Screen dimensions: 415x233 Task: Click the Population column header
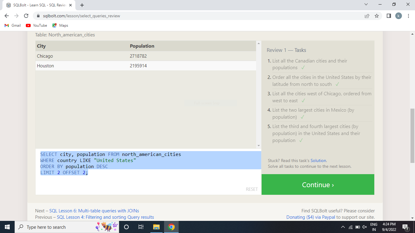tap(142, 46)
